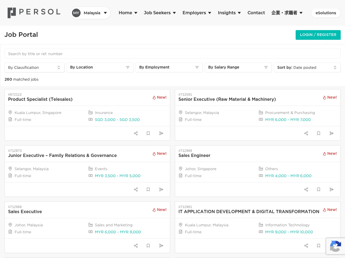The height and width of the screenshot is (258, 345).
Task: Click the Kuala Lumpur, Singapore location text
Action: (x=38, y=113)
